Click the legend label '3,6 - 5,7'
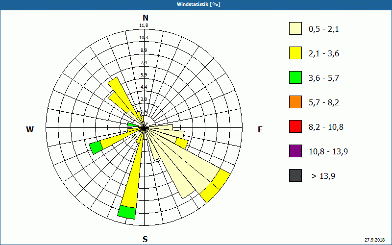Viewport: 392px width, 245px height. tap(324, 78)
